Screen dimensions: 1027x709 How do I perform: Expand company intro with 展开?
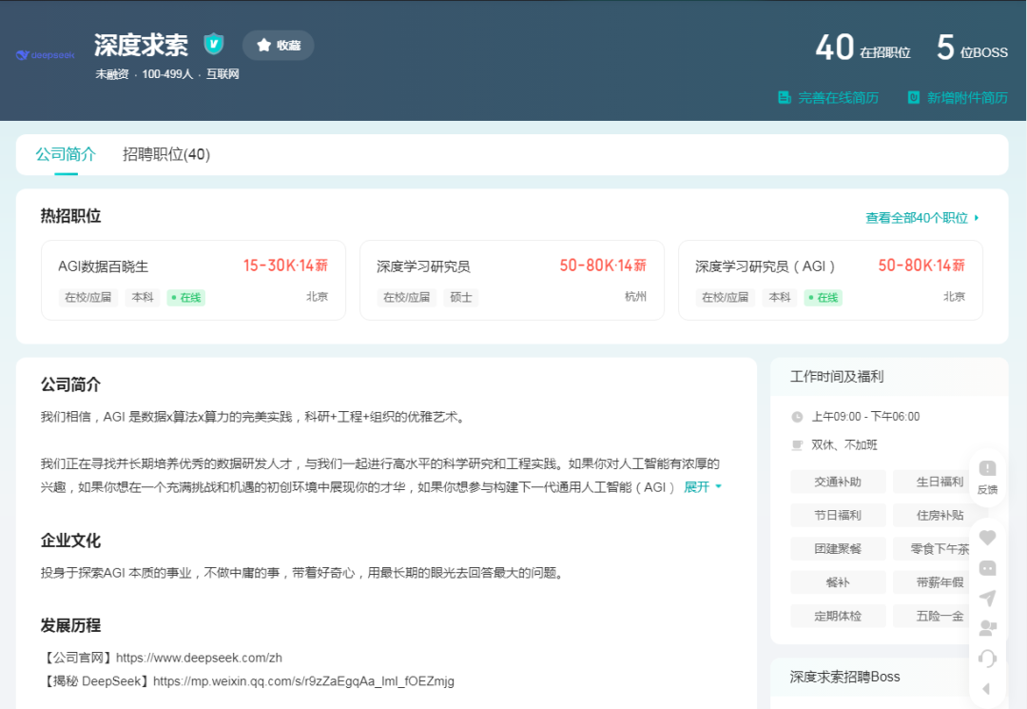pos(702,487)
